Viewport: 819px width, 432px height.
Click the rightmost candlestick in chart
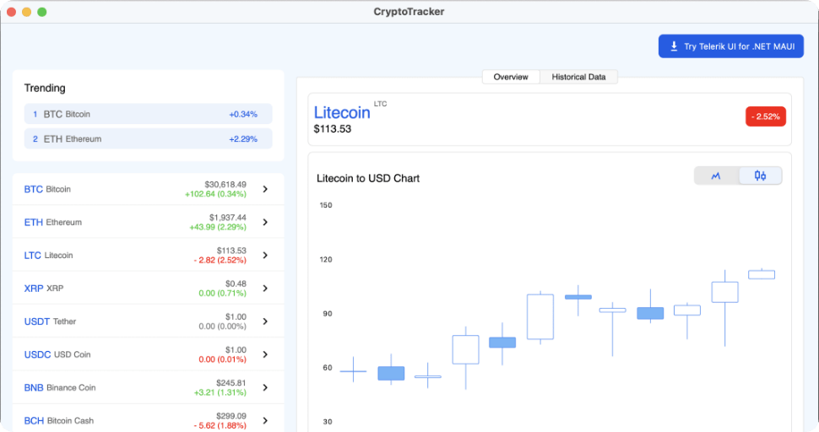(762, 274)
